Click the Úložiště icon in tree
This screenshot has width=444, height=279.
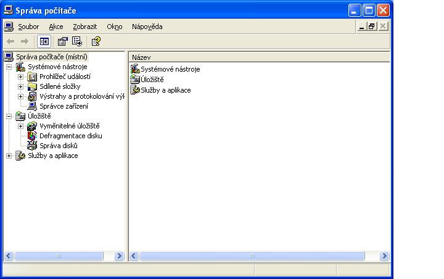click(20, 116)
